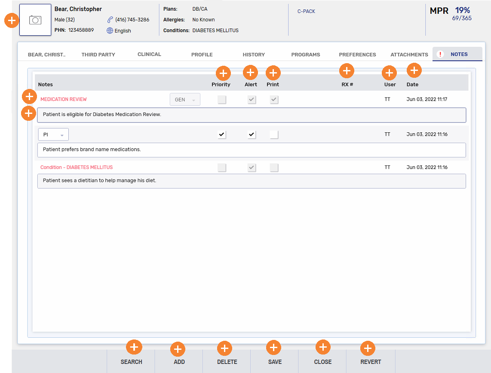Click the C-PACK label
Image resolution: width=491 pixels, height=373 pixels.
tap(306, 11)
